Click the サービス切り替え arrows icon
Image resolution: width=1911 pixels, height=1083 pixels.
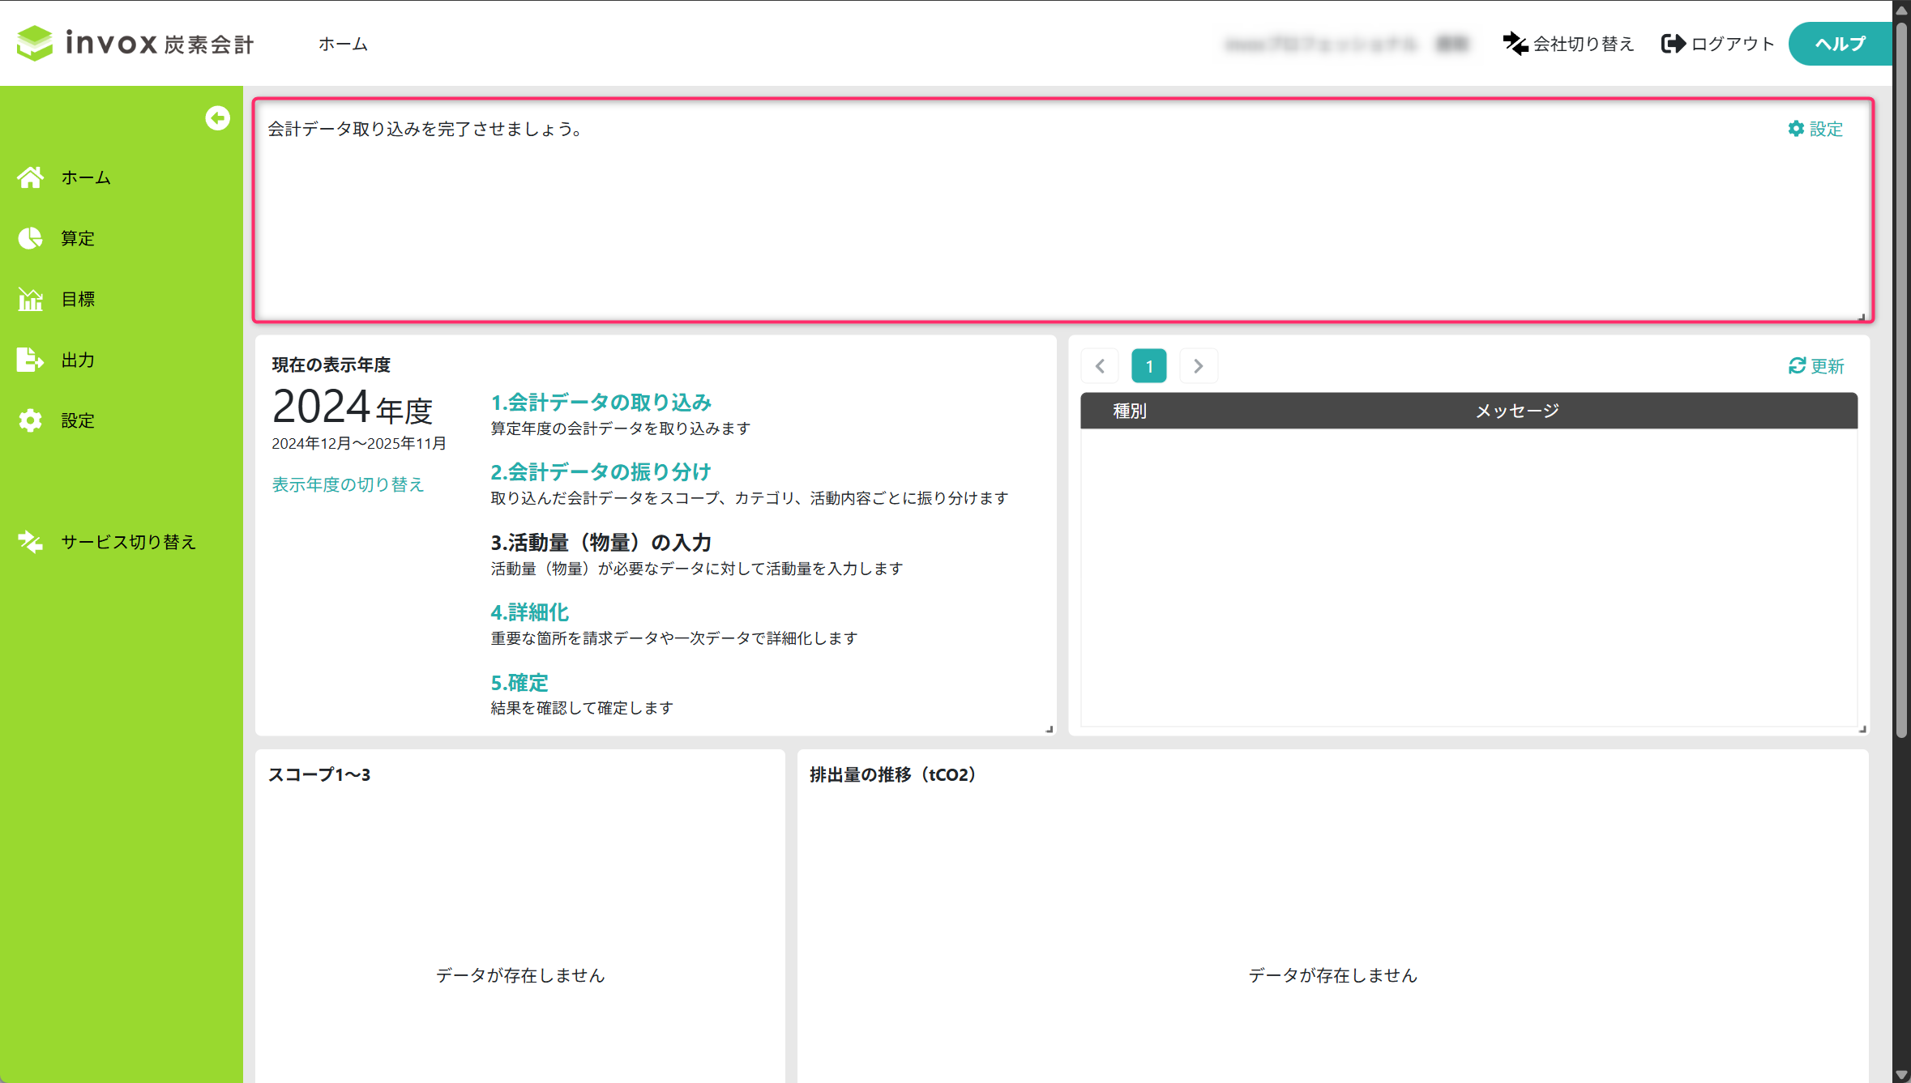click(x=31, y=542)
